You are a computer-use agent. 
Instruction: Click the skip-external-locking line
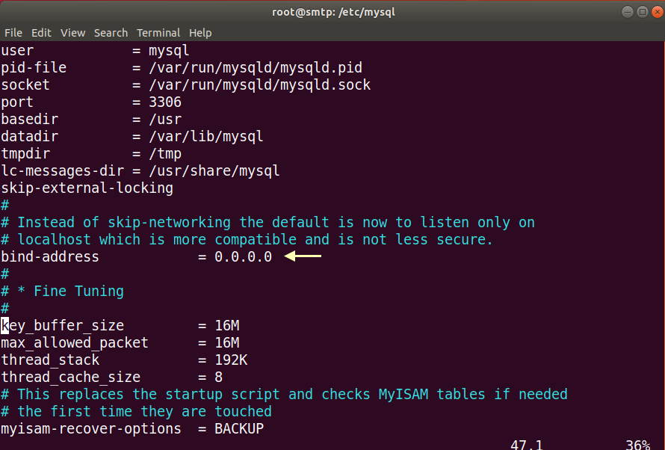pyautogui.click(x=87, y=188)
